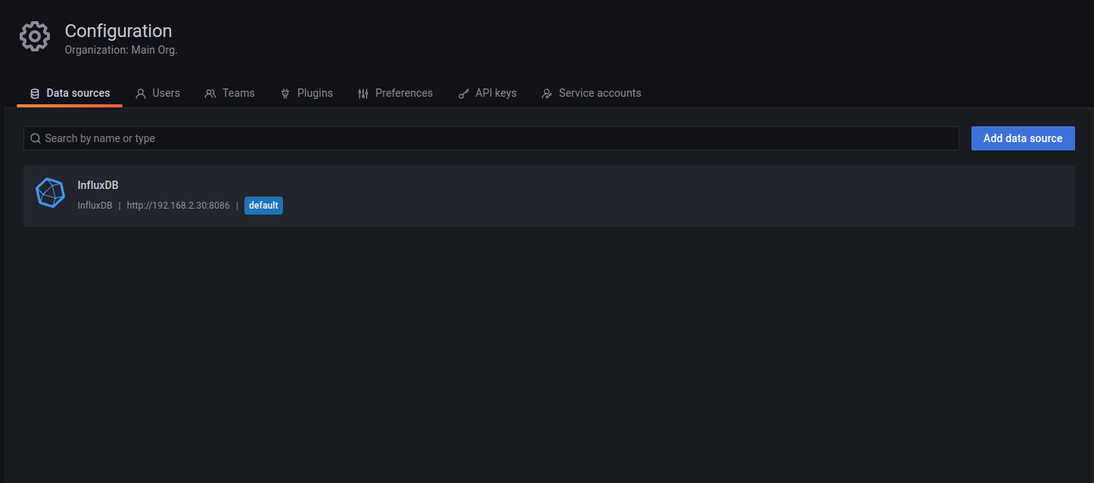Image resolution: width=1094 pixels, height=483 pixels.
Task: Click the http://192.168.2.30:8086 URL text
Action: (x=179, y=206)
